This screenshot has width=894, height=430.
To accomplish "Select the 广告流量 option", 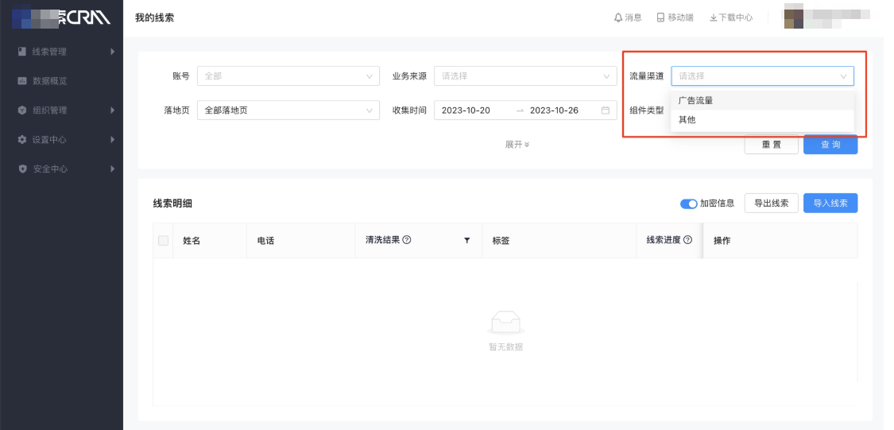I will click(763, 100).
